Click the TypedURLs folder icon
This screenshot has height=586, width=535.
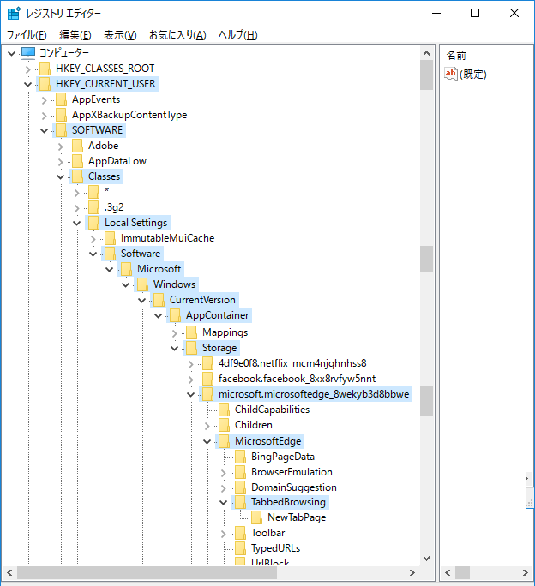click(x=241, y=548)
